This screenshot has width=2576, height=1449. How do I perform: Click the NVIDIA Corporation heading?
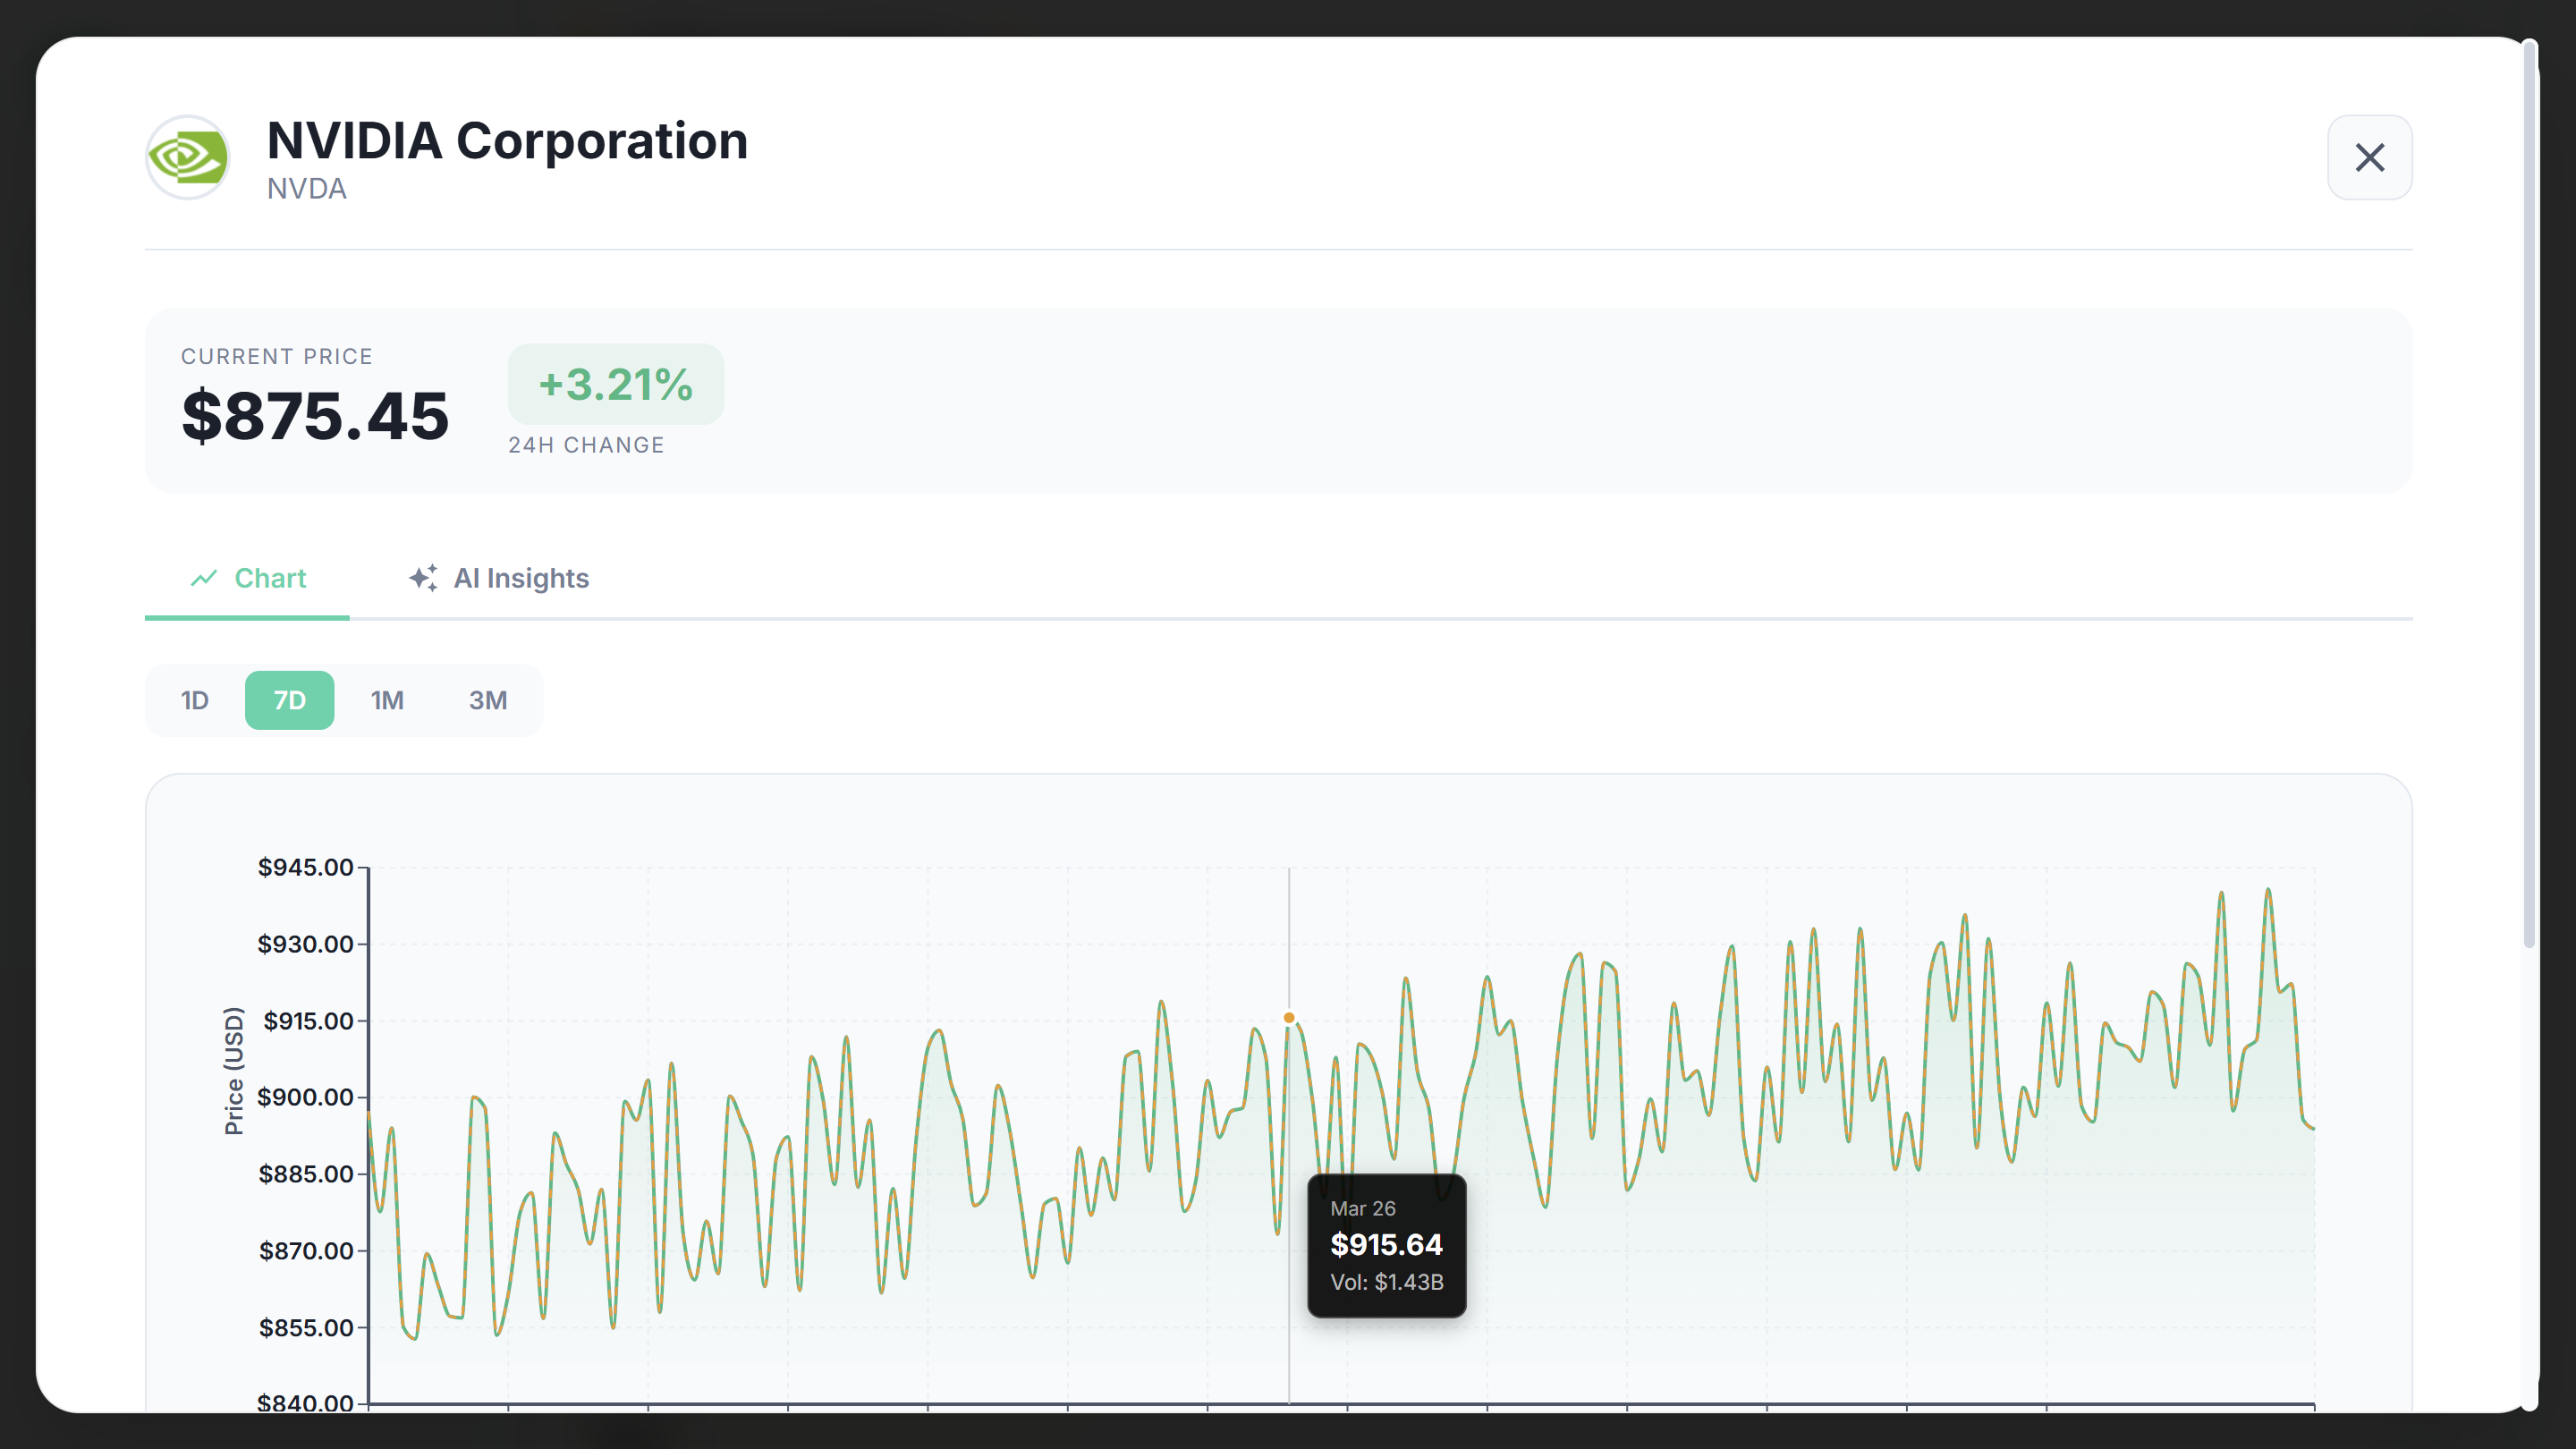(507, 141)
